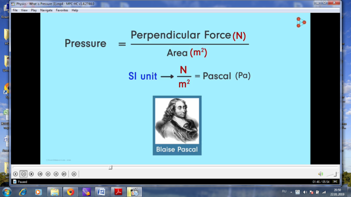
Task: Click the volume slider handle
Action: [335, 174]
